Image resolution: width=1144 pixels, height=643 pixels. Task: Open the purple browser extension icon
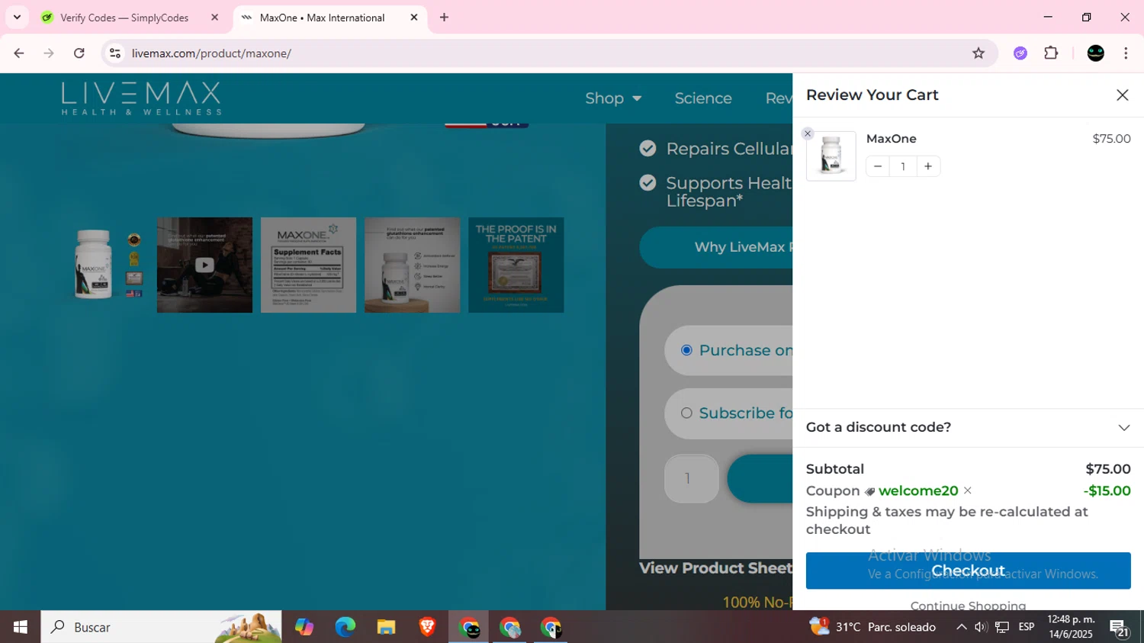1020,53
